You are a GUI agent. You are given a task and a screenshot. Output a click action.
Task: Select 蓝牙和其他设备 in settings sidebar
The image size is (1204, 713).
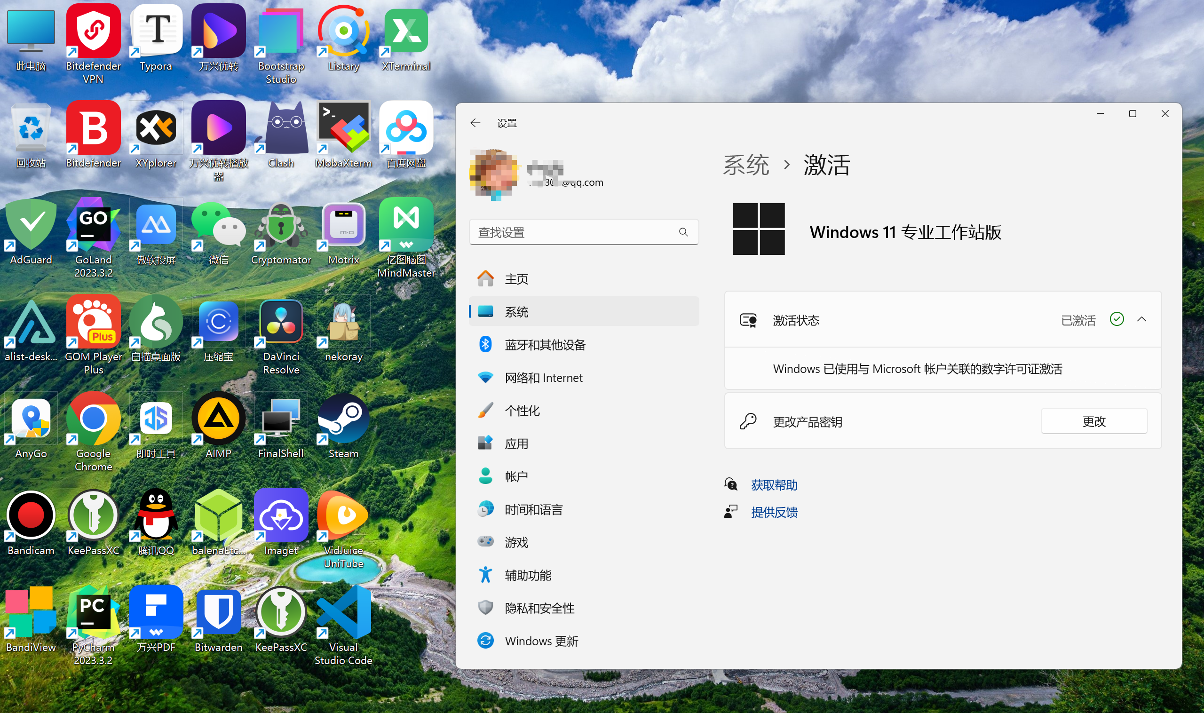[x=545, y=344]
